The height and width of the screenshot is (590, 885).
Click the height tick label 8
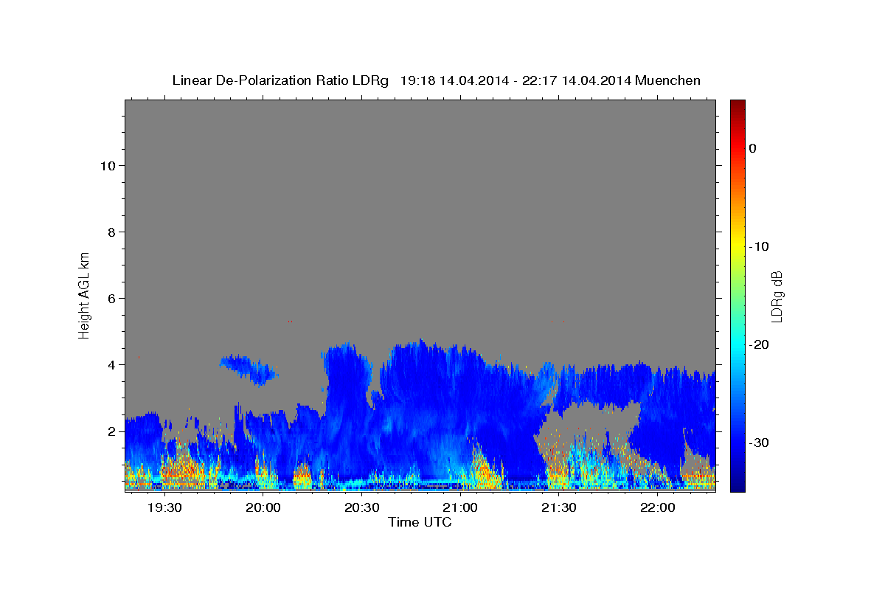111,232
